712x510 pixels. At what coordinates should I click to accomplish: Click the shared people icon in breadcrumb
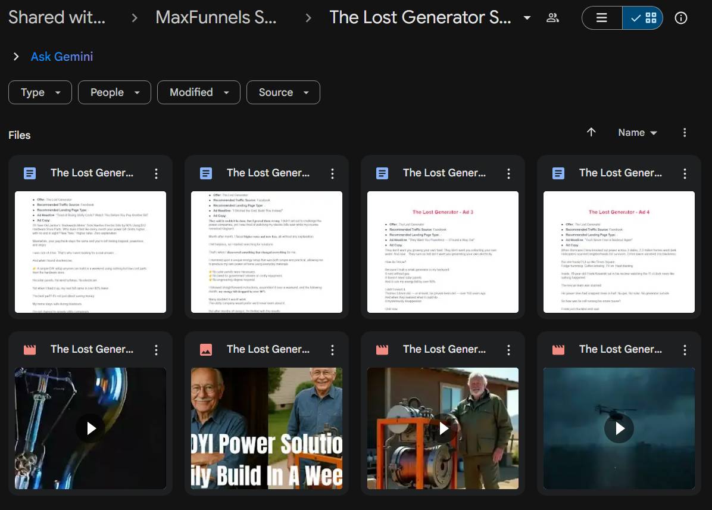[552, 18]
